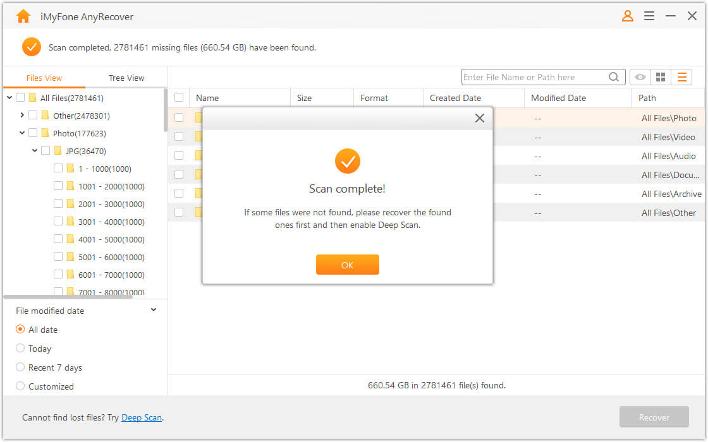The width and height of the screenshot is (708, 442).
Task: Select the Files View tab
Action: coord(44,78)
